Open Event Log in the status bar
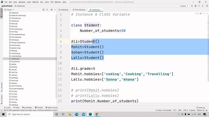 pos(201,108)
